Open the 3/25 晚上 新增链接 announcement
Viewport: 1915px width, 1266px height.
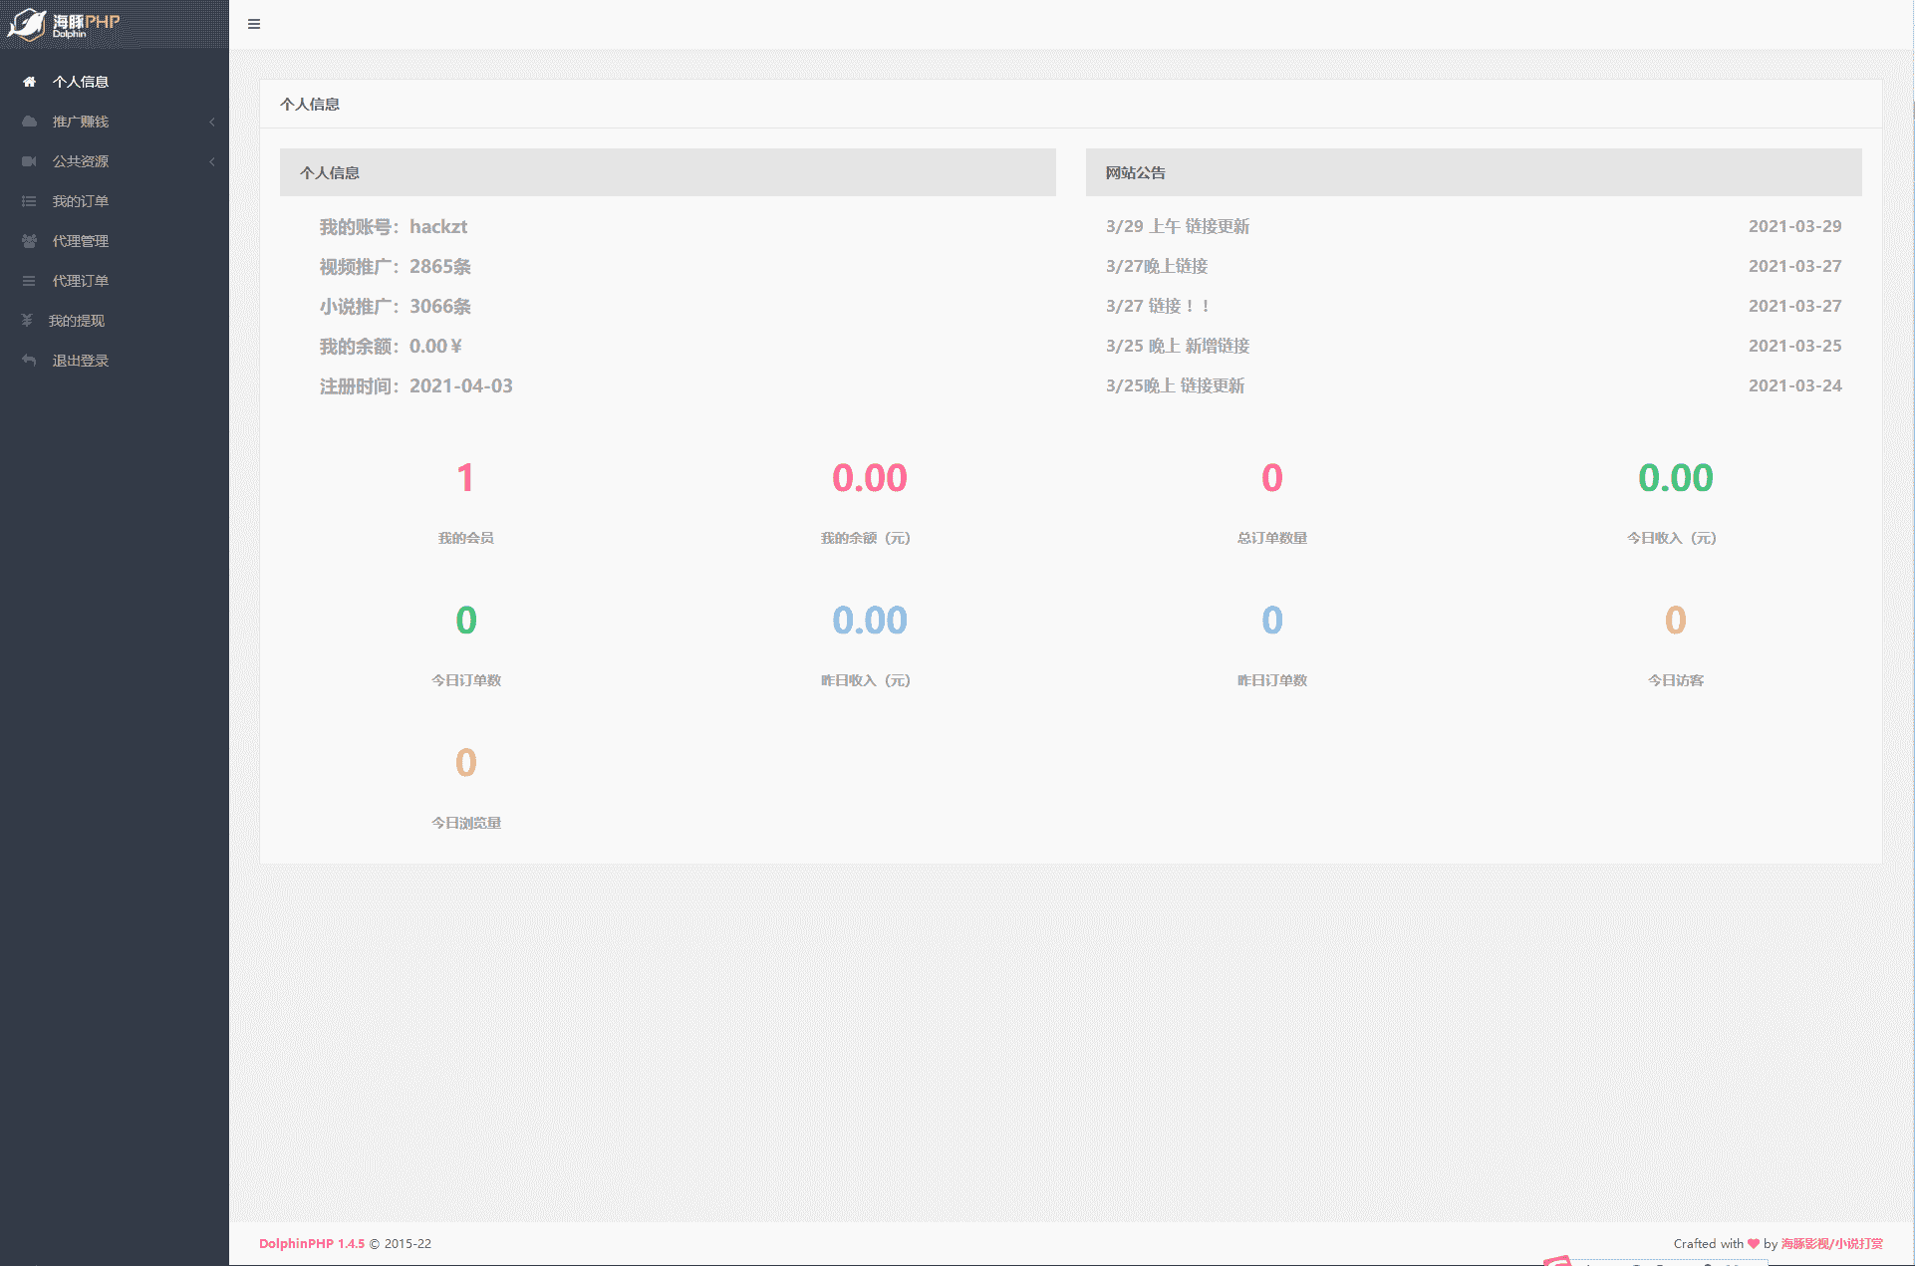pyautogui.click(x=1177, y=346)
